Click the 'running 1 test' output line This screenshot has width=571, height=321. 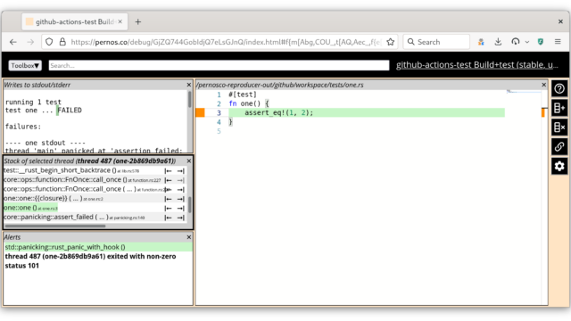click(x=33, y=102)
